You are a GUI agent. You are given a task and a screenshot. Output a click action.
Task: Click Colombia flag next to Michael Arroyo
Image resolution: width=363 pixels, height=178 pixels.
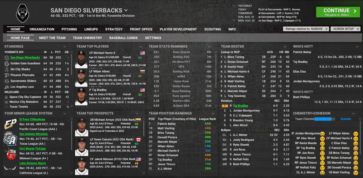coord(138,120)
